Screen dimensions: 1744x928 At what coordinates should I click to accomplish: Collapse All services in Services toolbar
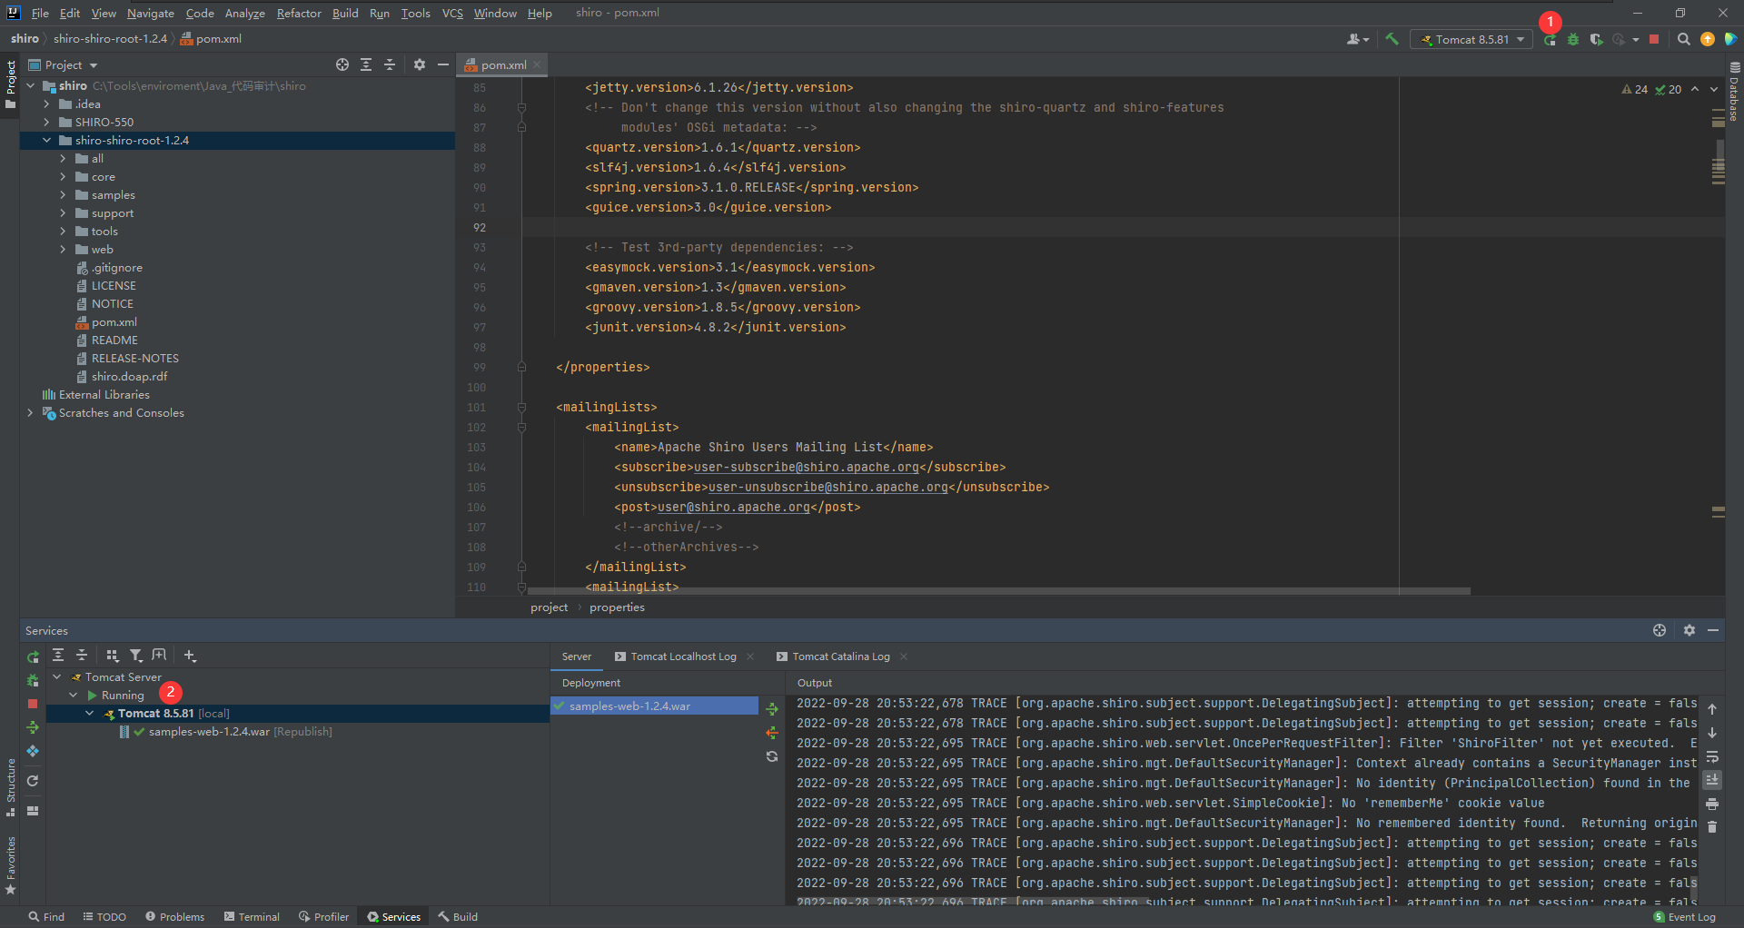pyautogui.click(x=82, y=655)
